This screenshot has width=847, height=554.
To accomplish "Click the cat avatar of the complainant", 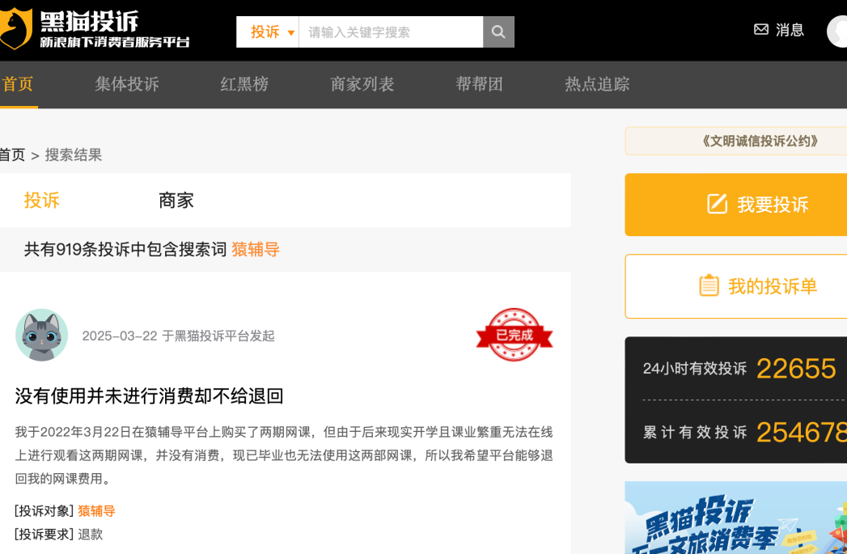I will [x=41, y=335].
